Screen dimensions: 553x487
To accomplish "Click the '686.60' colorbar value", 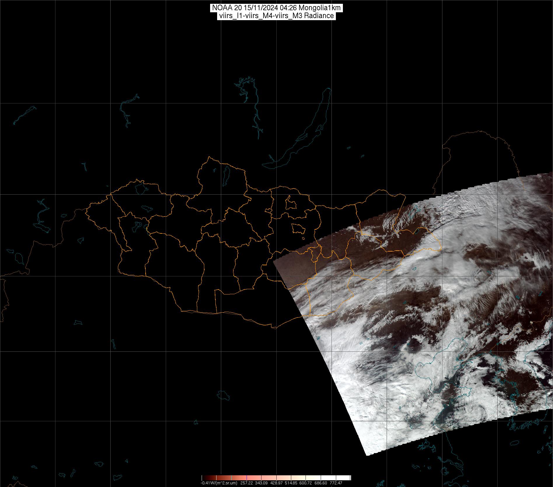I will click(321, 483).
